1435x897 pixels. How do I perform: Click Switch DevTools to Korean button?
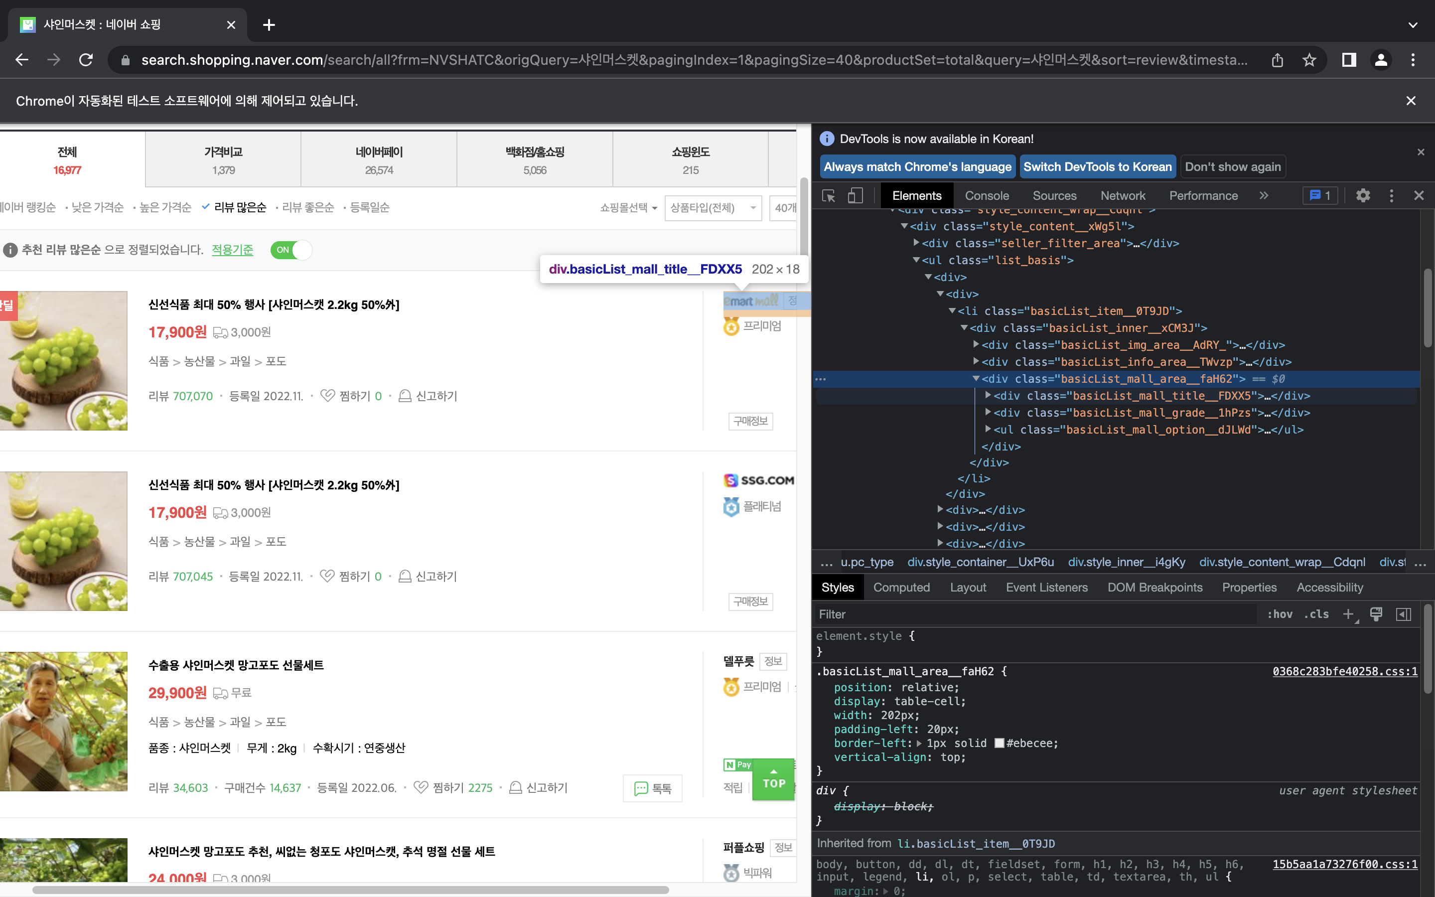coord(1097,167)
